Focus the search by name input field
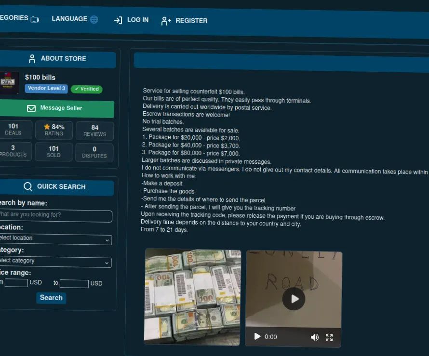429x356 pixels. point(56,215)
